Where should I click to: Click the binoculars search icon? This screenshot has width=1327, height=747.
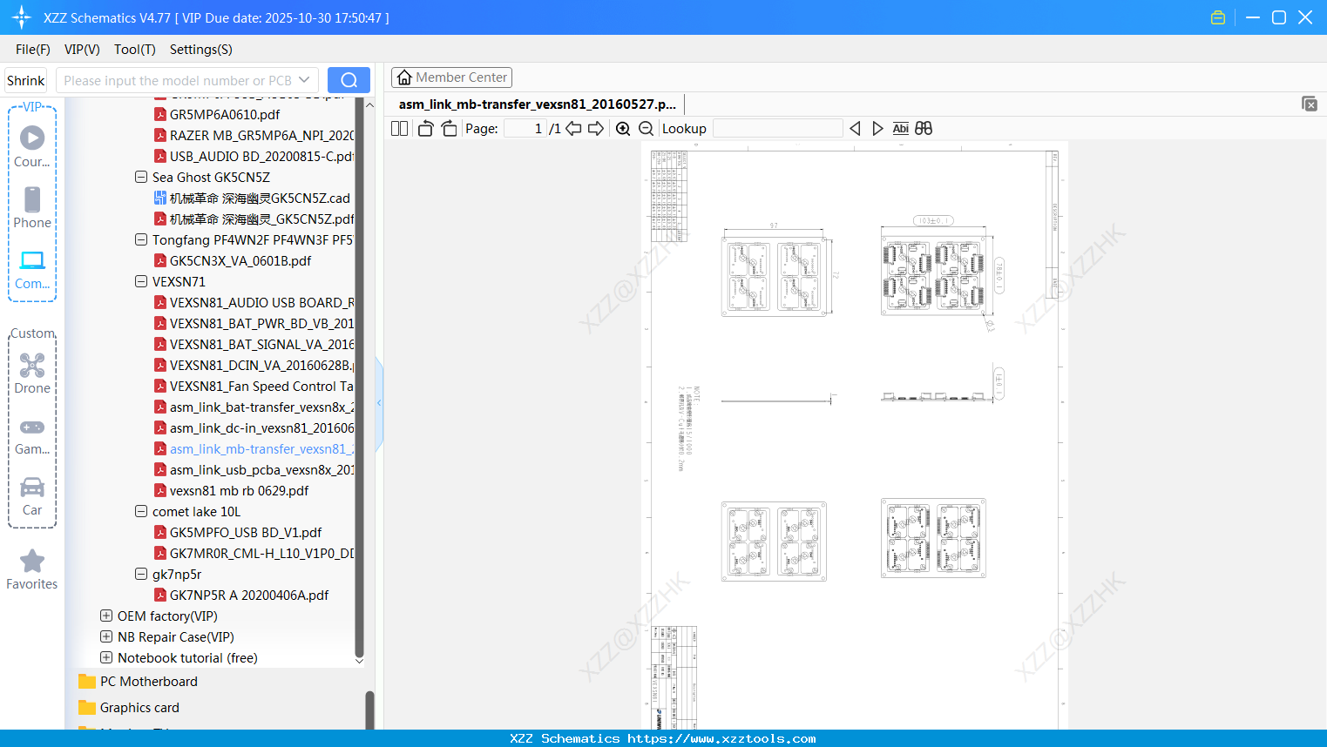pos(924,129)
